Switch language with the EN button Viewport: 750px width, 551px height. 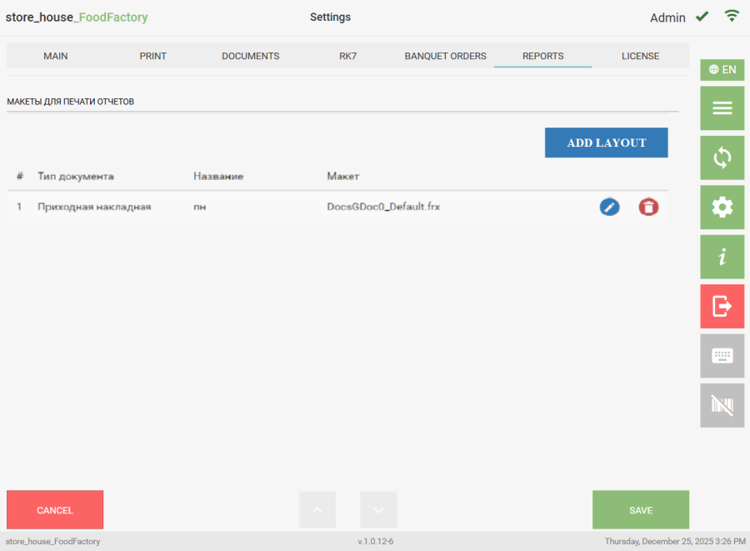pyautogui.click(x=722, y=70)
